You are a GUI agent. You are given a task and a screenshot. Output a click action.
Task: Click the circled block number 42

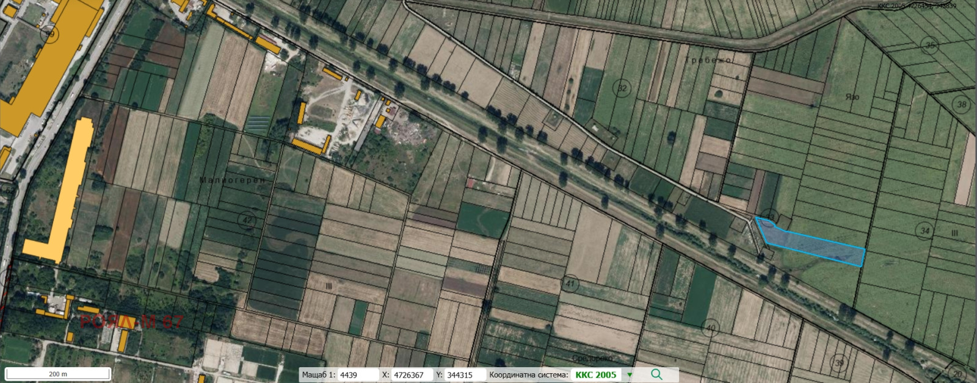point(247,220)
